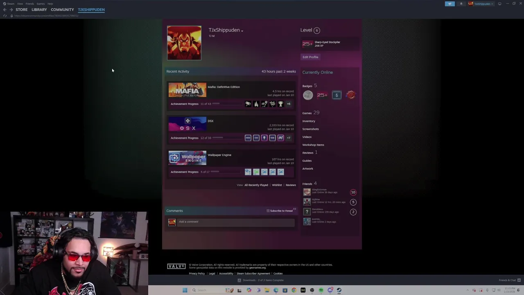Switch to the STORE tab
Viewport: 524px width, 295px height.
[22, 9]
